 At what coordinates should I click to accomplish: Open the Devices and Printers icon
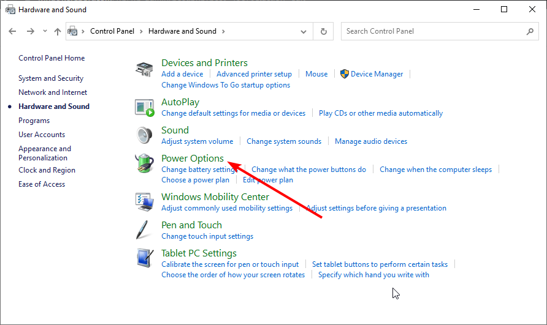pos(144,69)
